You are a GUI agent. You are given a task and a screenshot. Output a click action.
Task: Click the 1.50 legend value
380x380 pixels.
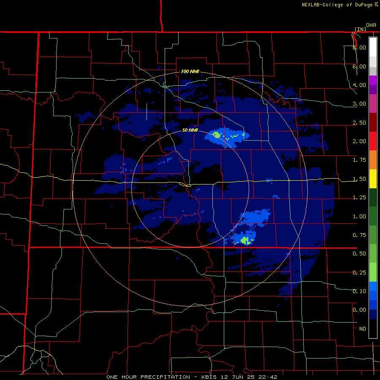click(x=359, y=179)
